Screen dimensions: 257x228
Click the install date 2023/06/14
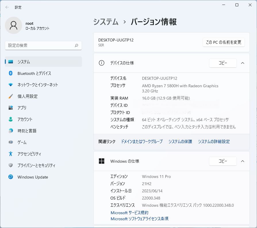coord(152,191)
